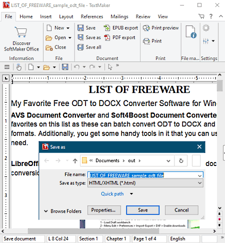The width and height of the screenshot is (225, 243).
Task: Click open folder icon in quick toolbar
Action: [46, 67]
